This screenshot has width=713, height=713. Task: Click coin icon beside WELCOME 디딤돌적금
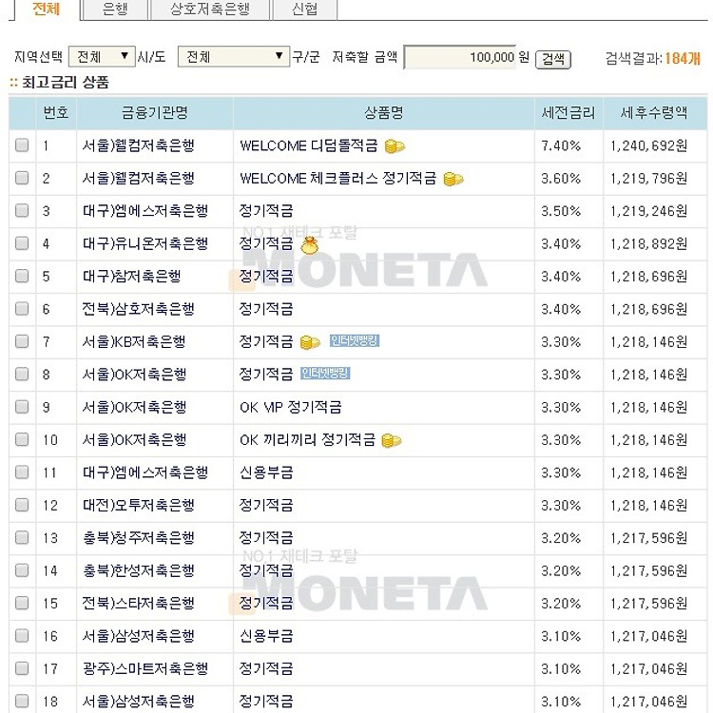[395, 146]
